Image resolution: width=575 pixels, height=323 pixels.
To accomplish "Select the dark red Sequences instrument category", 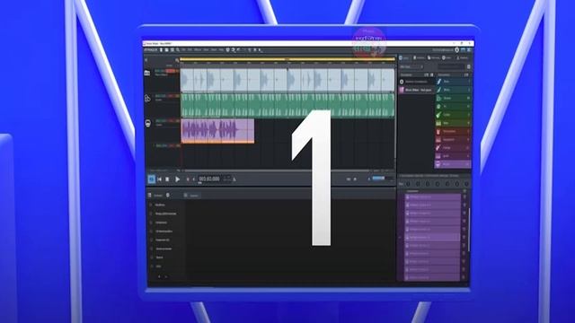I will [453, 140].
